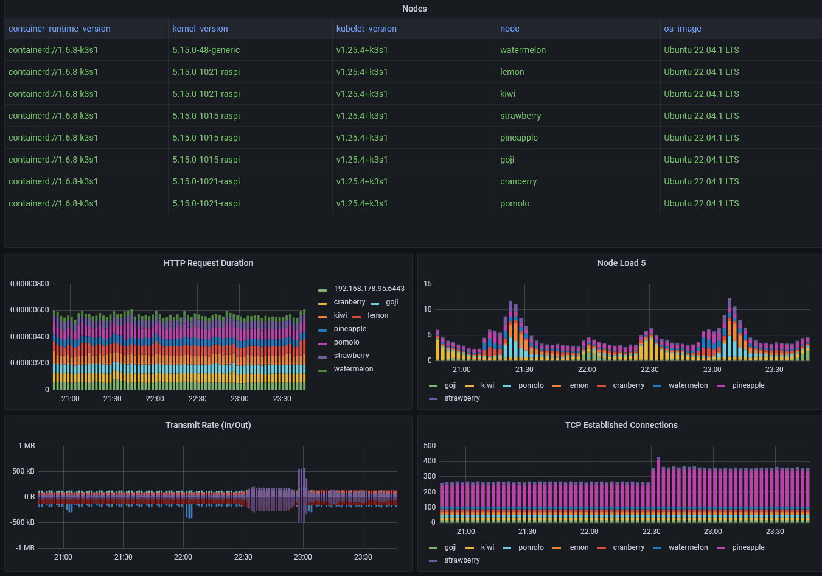Open Transmit Rate (In/Out) panel title menu
The width and height of the screenshot is (822, 576).
coord(208,425)
